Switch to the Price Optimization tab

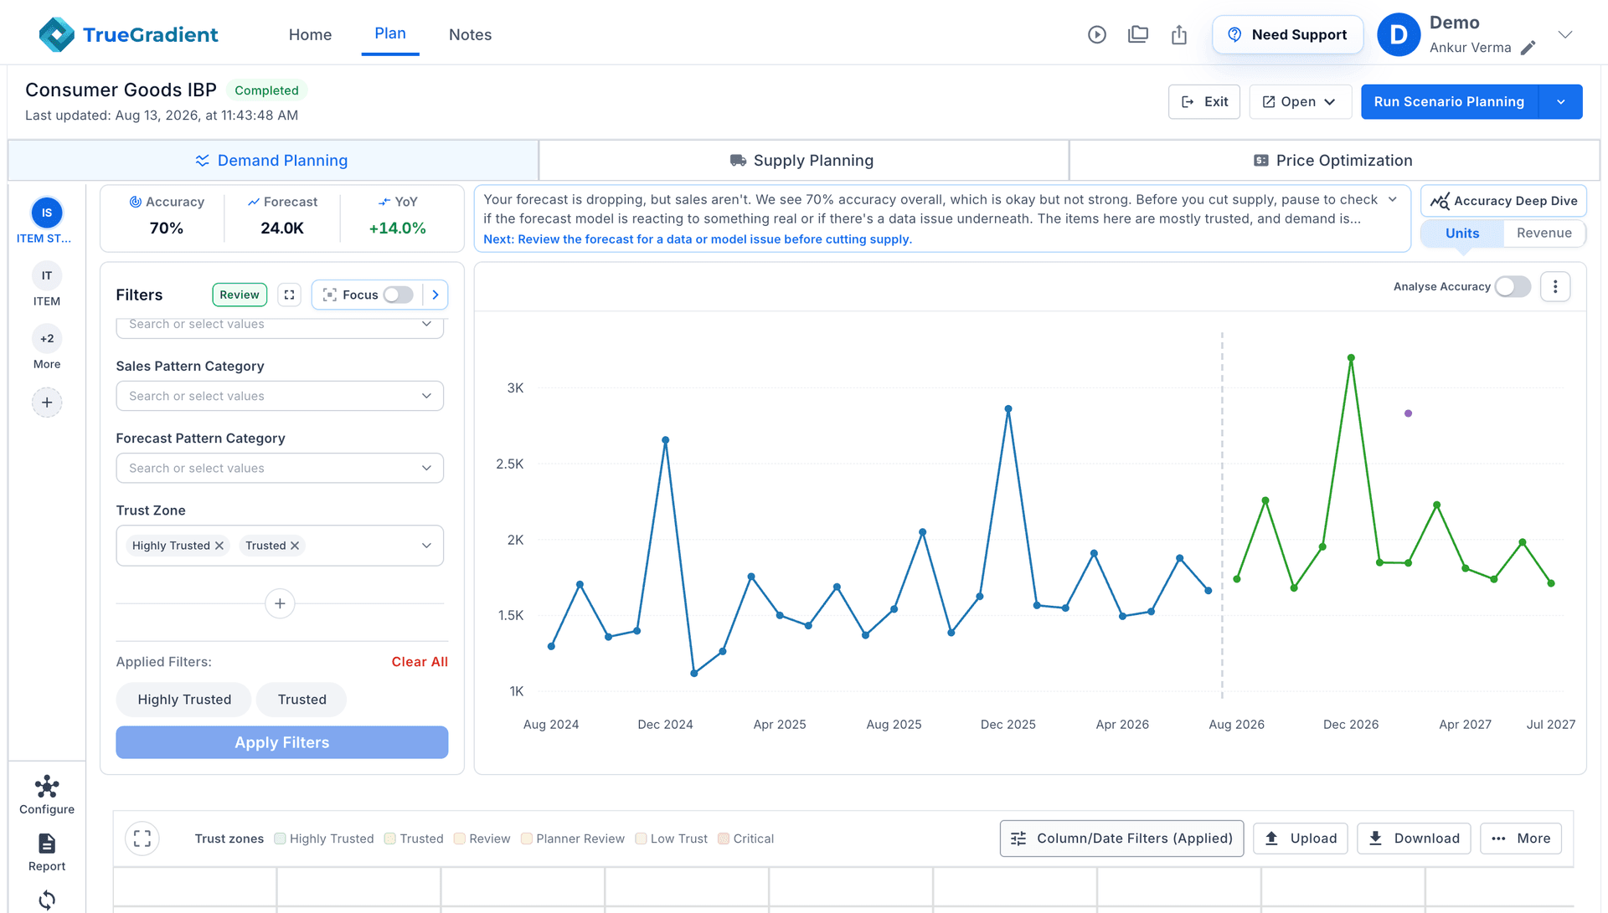point(1334,160)
